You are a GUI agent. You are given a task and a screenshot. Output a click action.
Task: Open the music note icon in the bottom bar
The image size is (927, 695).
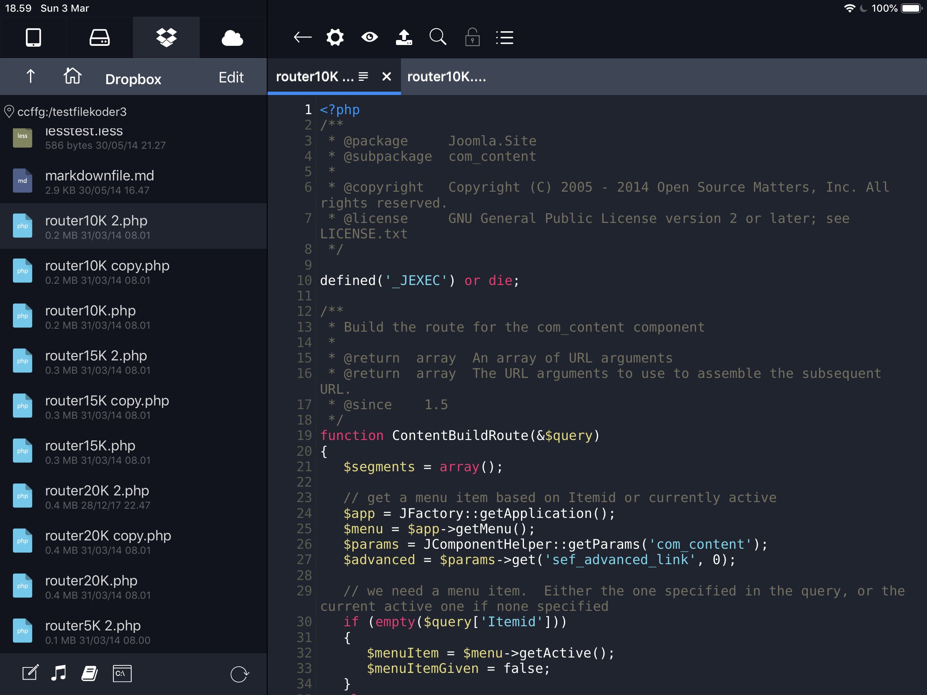point(59,673)
